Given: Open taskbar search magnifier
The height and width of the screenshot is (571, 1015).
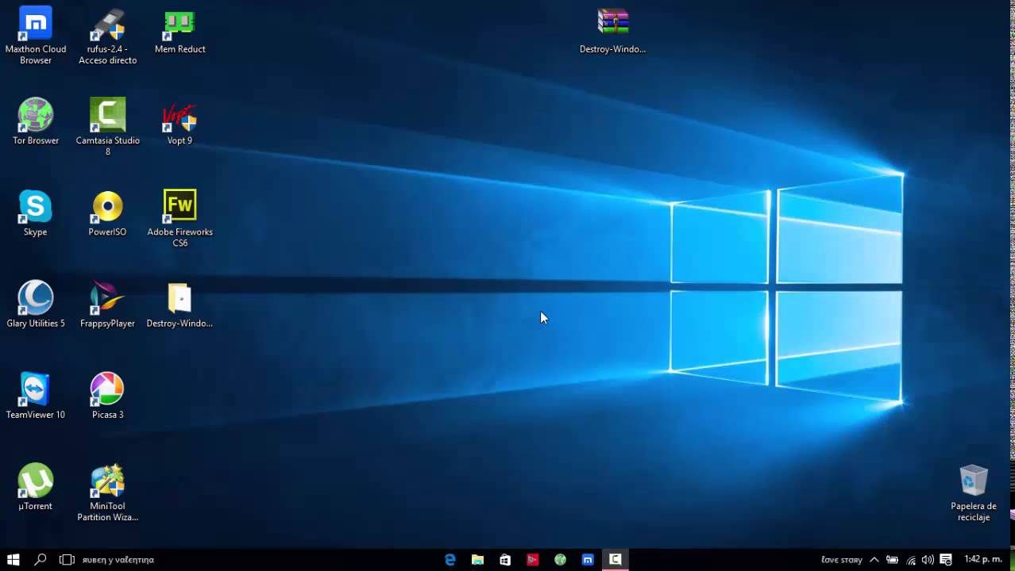Looking at the screenshot, I should click(41, 559).
